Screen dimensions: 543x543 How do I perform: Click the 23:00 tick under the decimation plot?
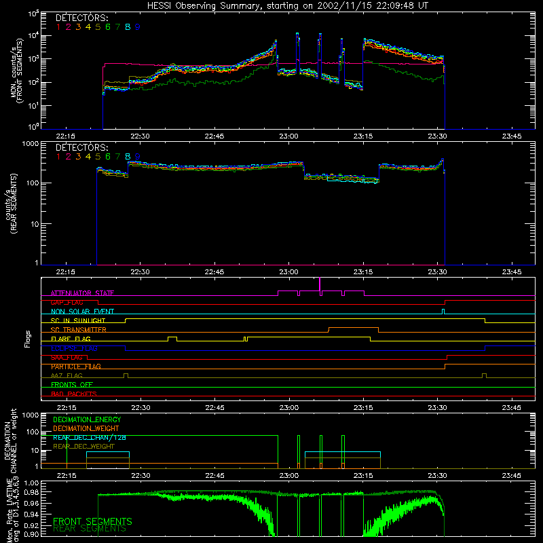point(288,476)
